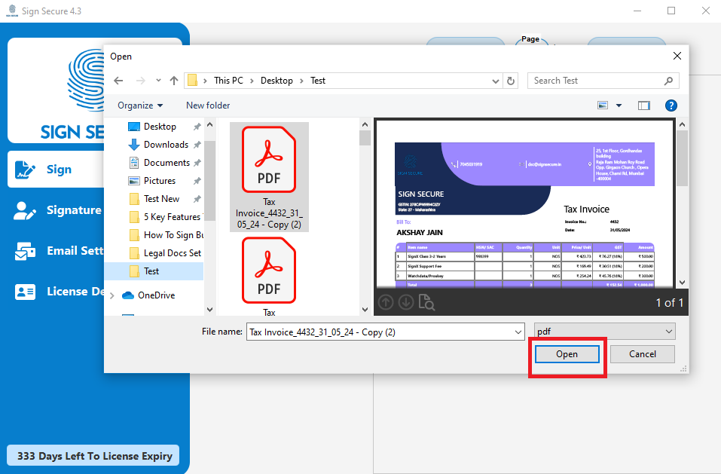Toggle the preview pane button

click(x=643, y=106)
